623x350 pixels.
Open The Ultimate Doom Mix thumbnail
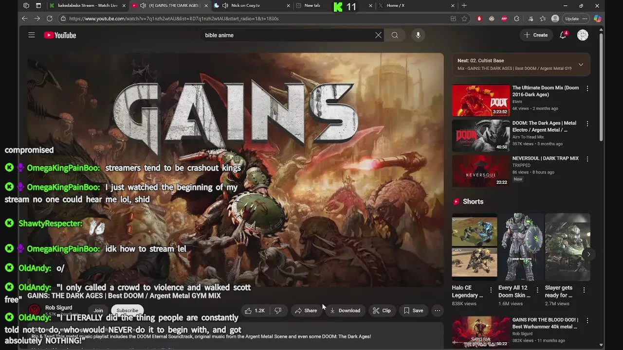481,101
